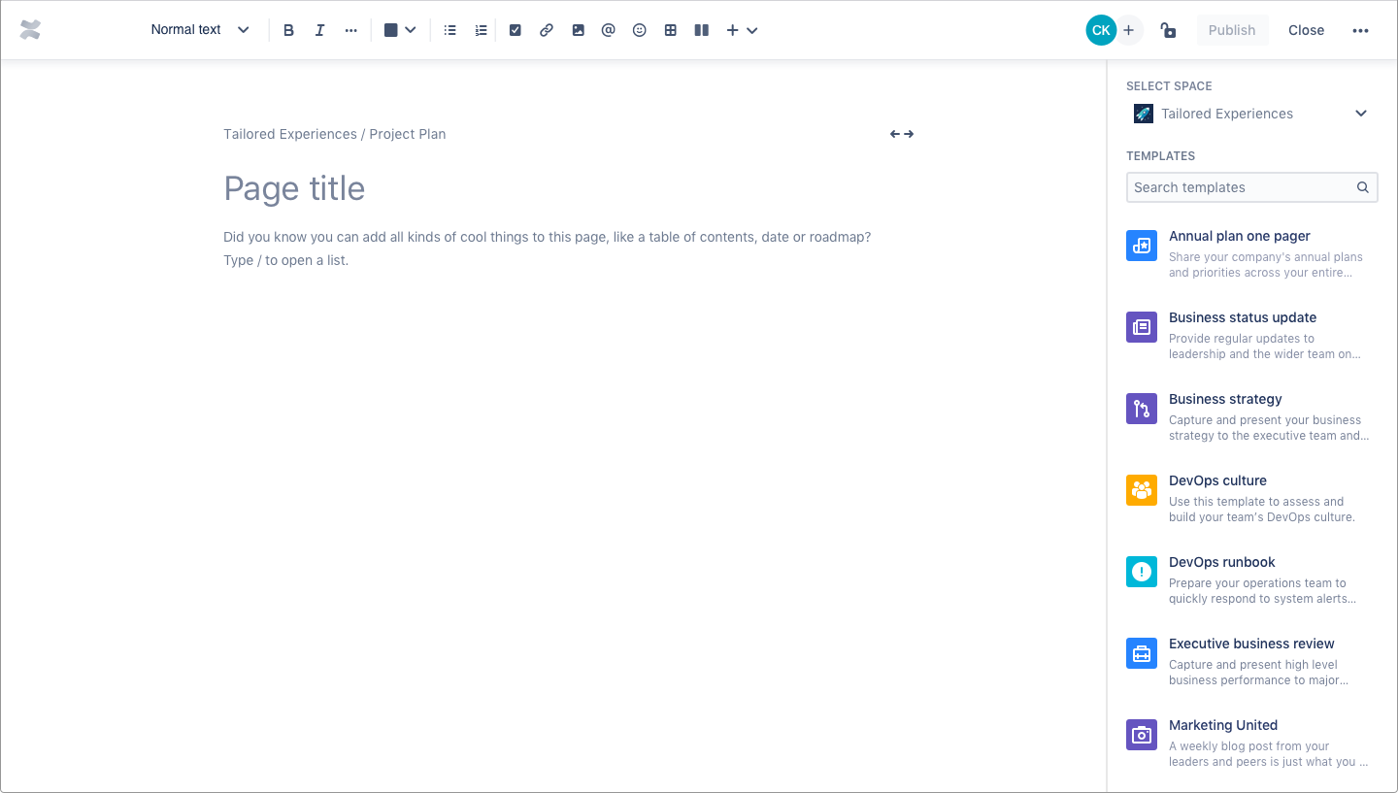Select the Marketing United template

(x=1223, y=725)
